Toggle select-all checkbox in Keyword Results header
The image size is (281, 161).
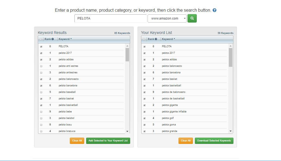coord(41,39)
